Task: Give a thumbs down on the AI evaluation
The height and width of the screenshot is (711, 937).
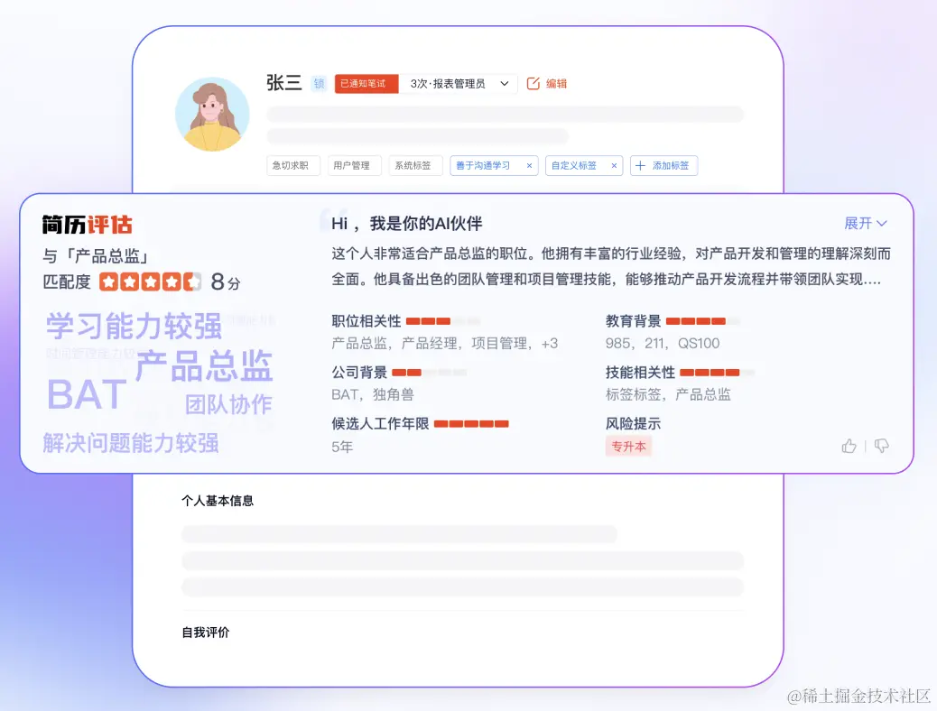Action: tap(881, 446)
